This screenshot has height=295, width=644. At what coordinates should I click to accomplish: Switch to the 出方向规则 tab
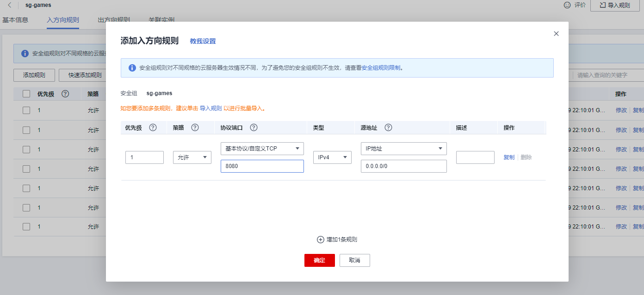click(x=114, y=20)
